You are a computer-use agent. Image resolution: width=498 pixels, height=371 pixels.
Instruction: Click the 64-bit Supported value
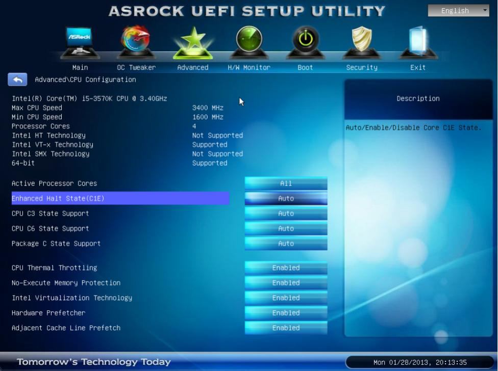click(x=210, y=163)
